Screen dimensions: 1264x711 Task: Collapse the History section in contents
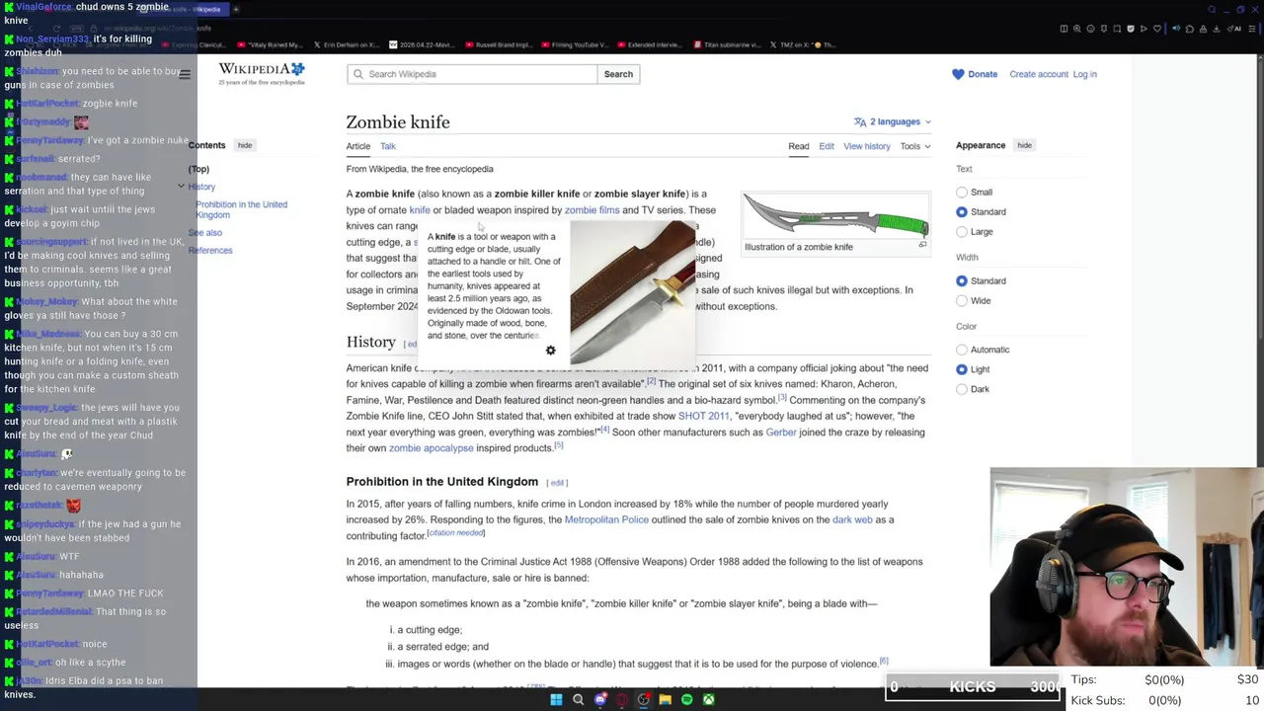181,187
